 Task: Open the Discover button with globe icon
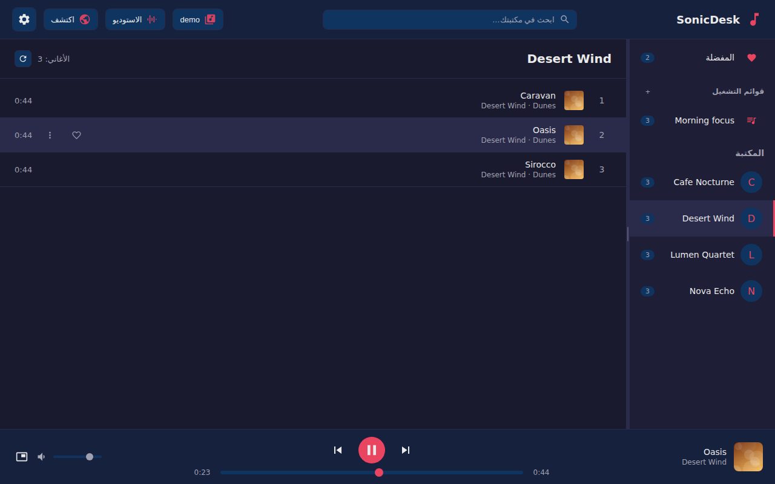click(71, 19)
